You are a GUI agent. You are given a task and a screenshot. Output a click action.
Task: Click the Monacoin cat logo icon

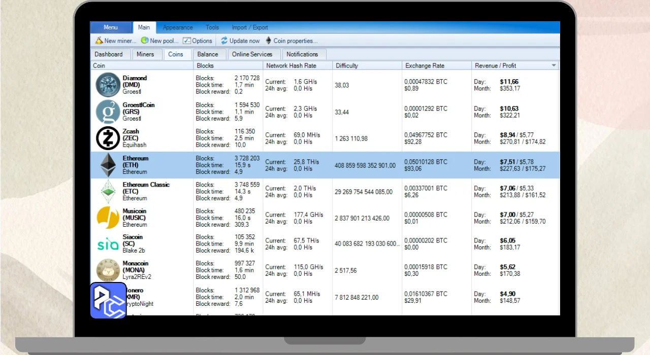[108, 270]
